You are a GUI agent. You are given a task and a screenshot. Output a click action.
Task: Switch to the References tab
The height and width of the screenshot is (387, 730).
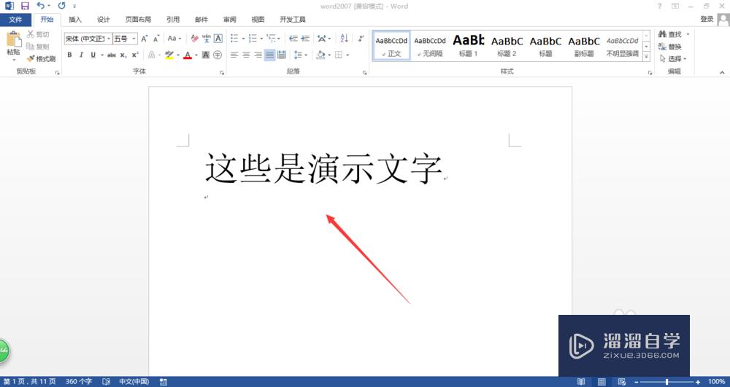pos(173,20)
